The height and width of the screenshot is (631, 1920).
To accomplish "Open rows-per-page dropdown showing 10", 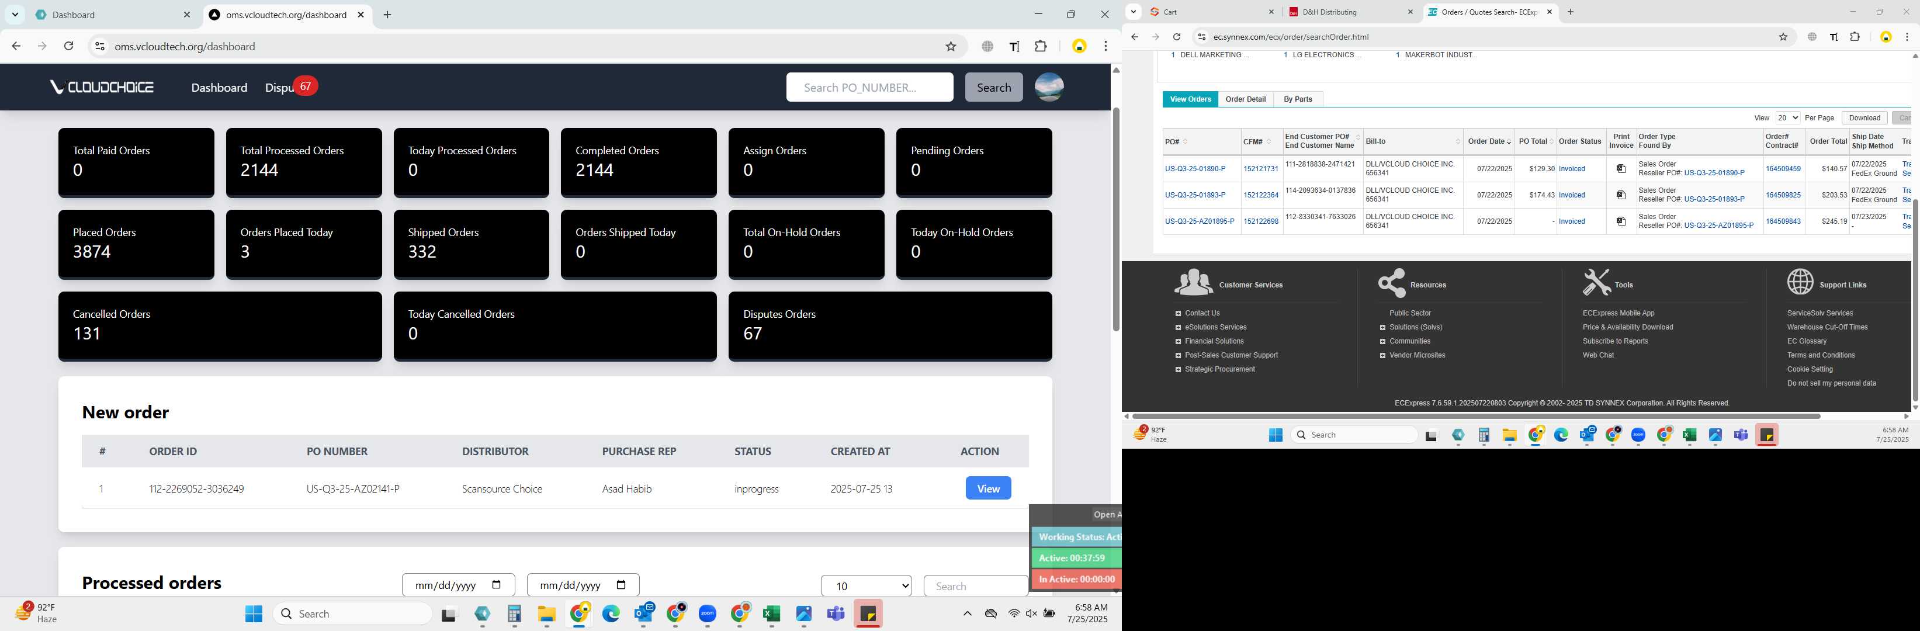I will pyautogui.click(x=866, y=585).
